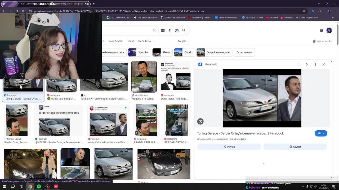Open the Pinterest bookmark

tap(287, 18)
